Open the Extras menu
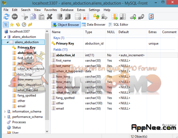Viewport: 178px width, 138px height. 81,10
